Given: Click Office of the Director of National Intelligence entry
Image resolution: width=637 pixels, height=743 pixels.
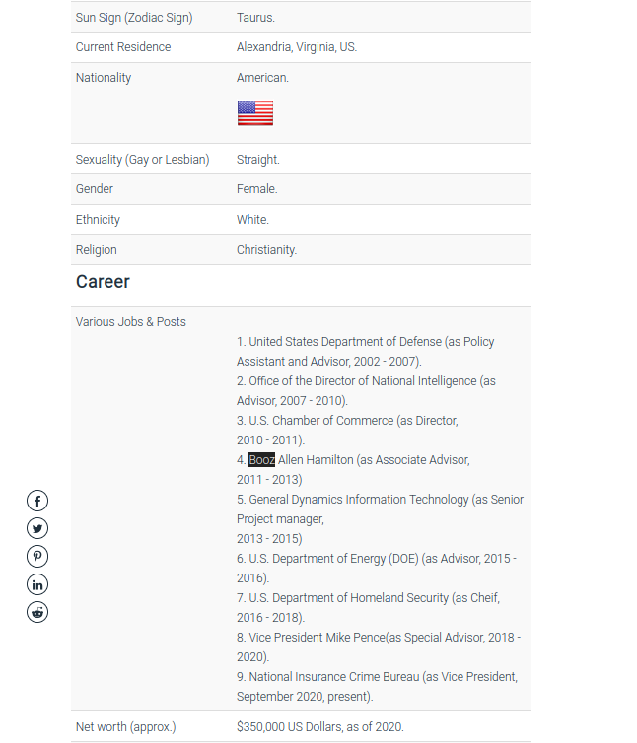Looking at the screenshot, I should coord(366,391).
